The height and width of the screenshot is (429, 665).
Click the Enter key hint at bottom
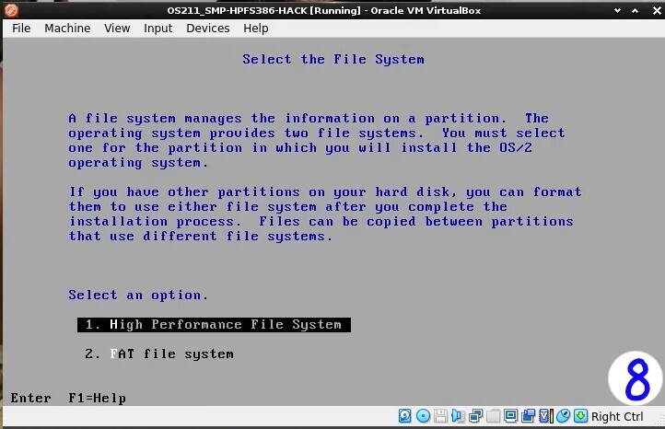point(31,398)
